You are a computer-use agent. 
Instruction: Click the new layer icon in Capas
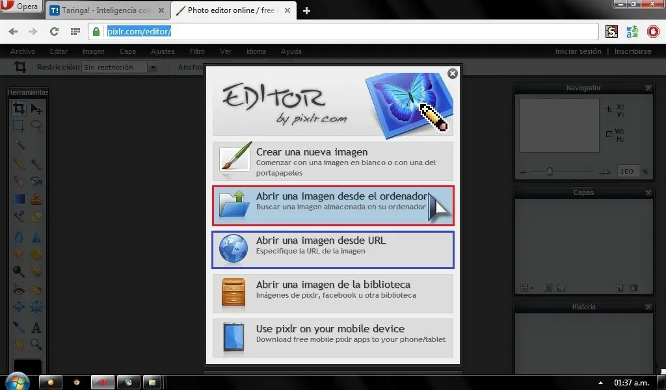(619, 288)
